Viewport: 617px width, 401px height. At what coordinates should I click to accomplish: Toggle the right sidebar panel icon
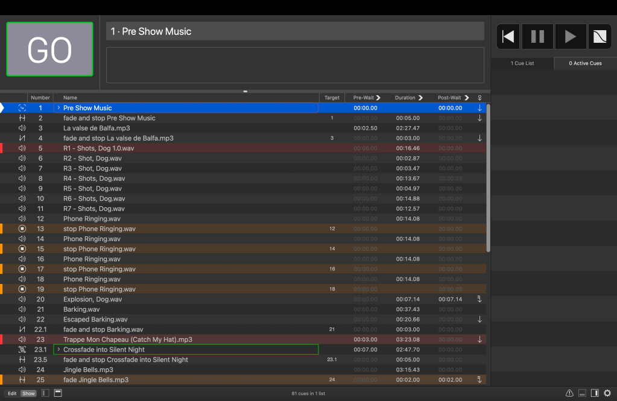(x=595, y=393)
